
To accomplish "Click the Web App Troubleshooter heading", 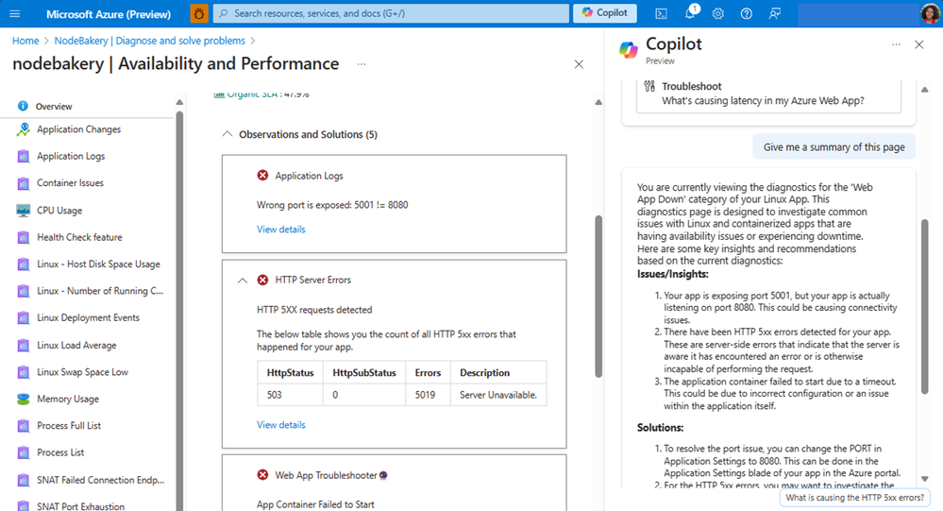I will click(326, 475).
